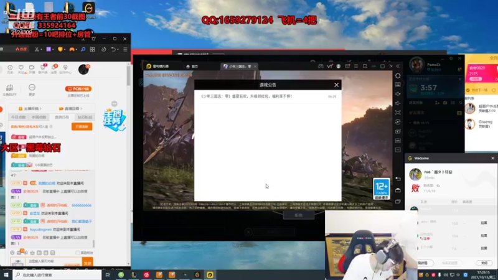This screenshot has width=498, height=280.
Task: Click the volume up icon in emulator sidebar
Action: [x=398, y=94]
